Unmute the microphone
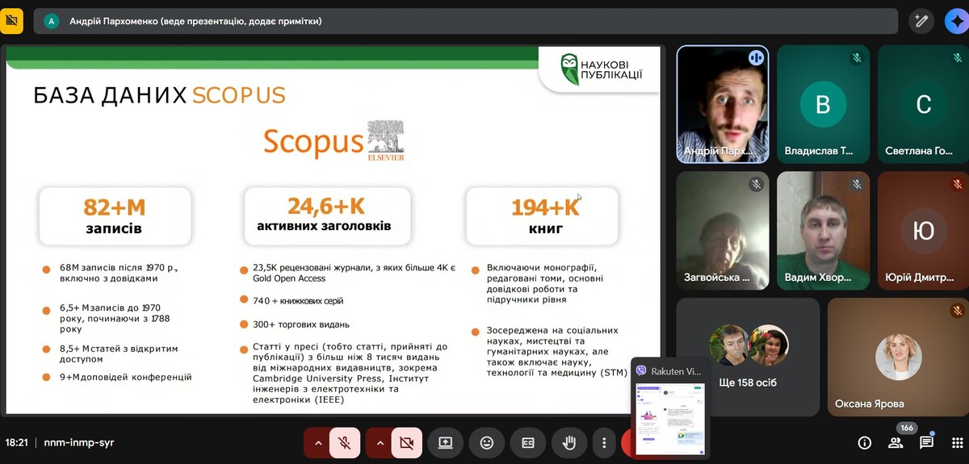 [345, 442]
